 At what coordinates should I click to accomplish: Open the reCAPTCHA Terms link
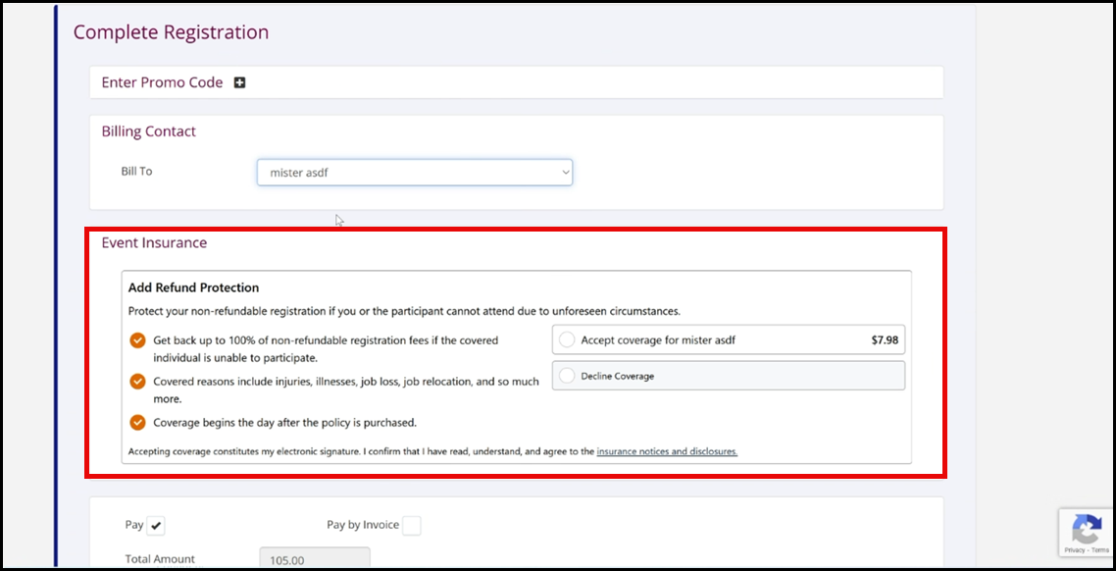coord(1100,550)
